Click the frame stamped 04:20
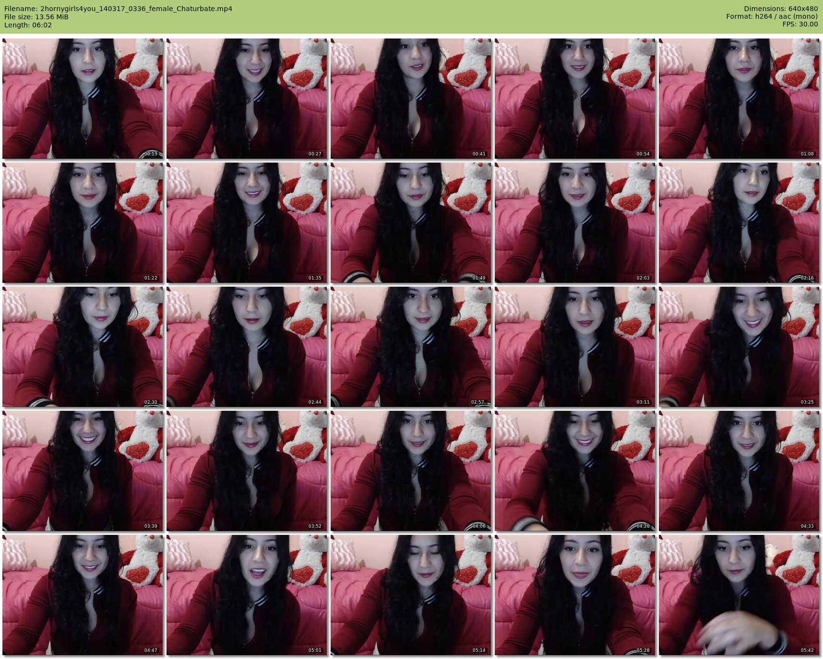This screenshot has height=659, width=823. point(575,471)
